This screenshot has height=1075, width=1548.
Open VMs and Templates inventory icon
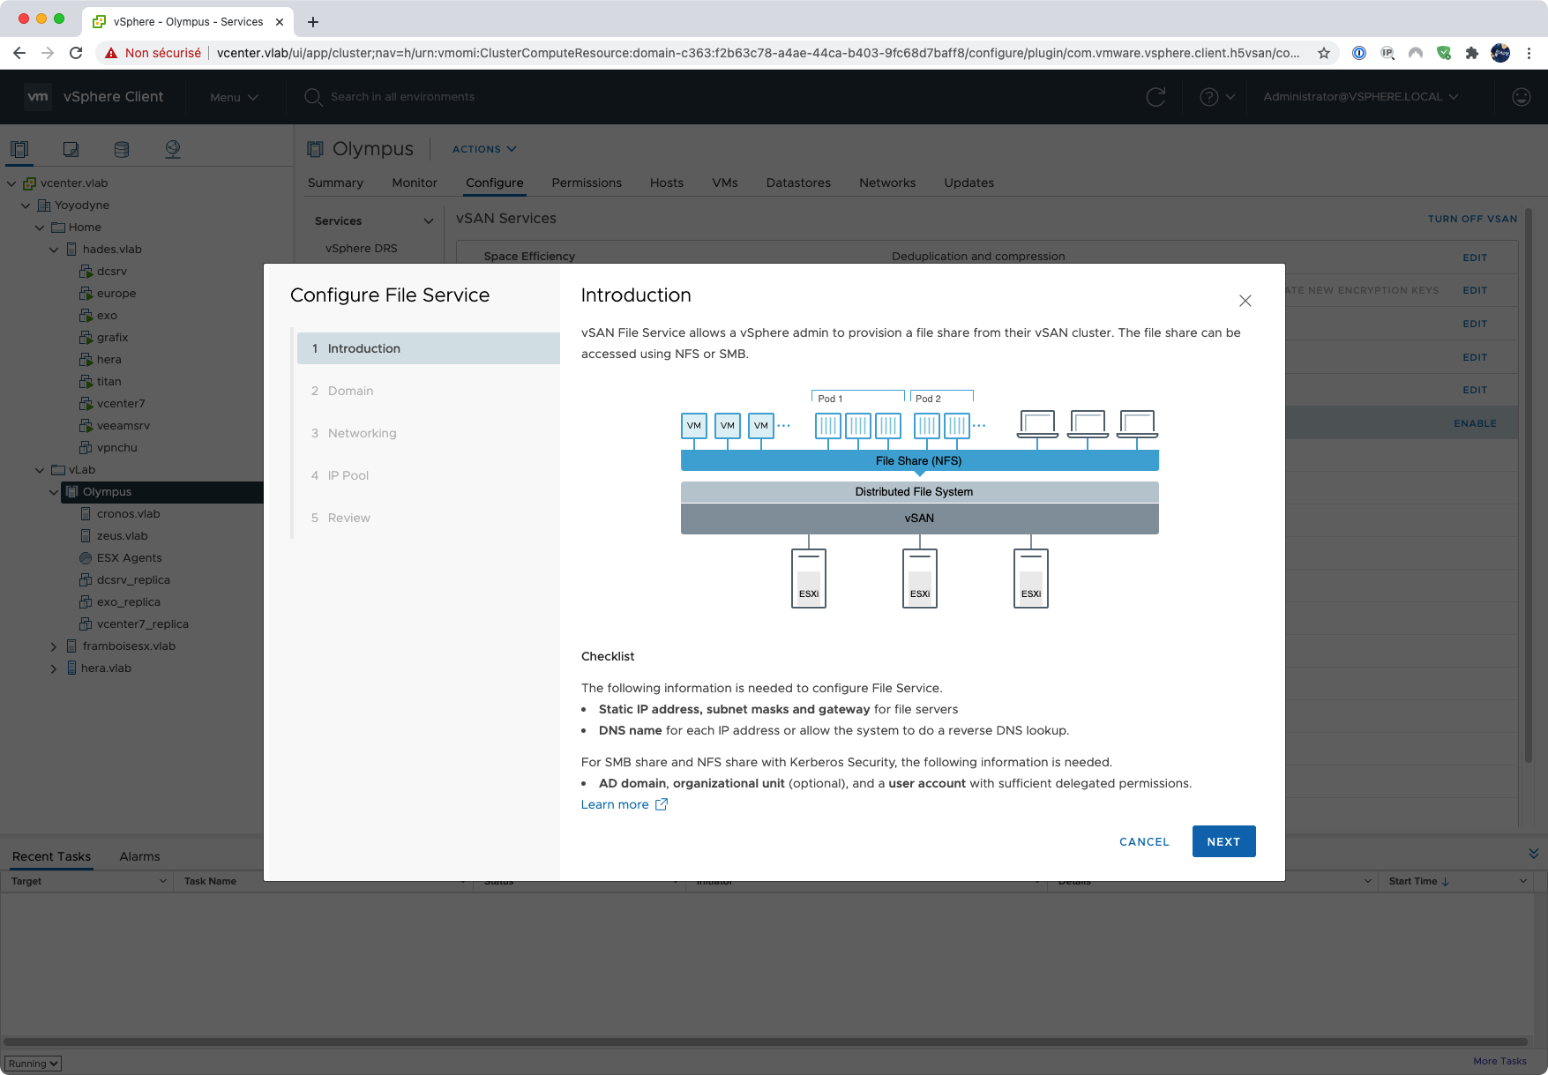71,149
